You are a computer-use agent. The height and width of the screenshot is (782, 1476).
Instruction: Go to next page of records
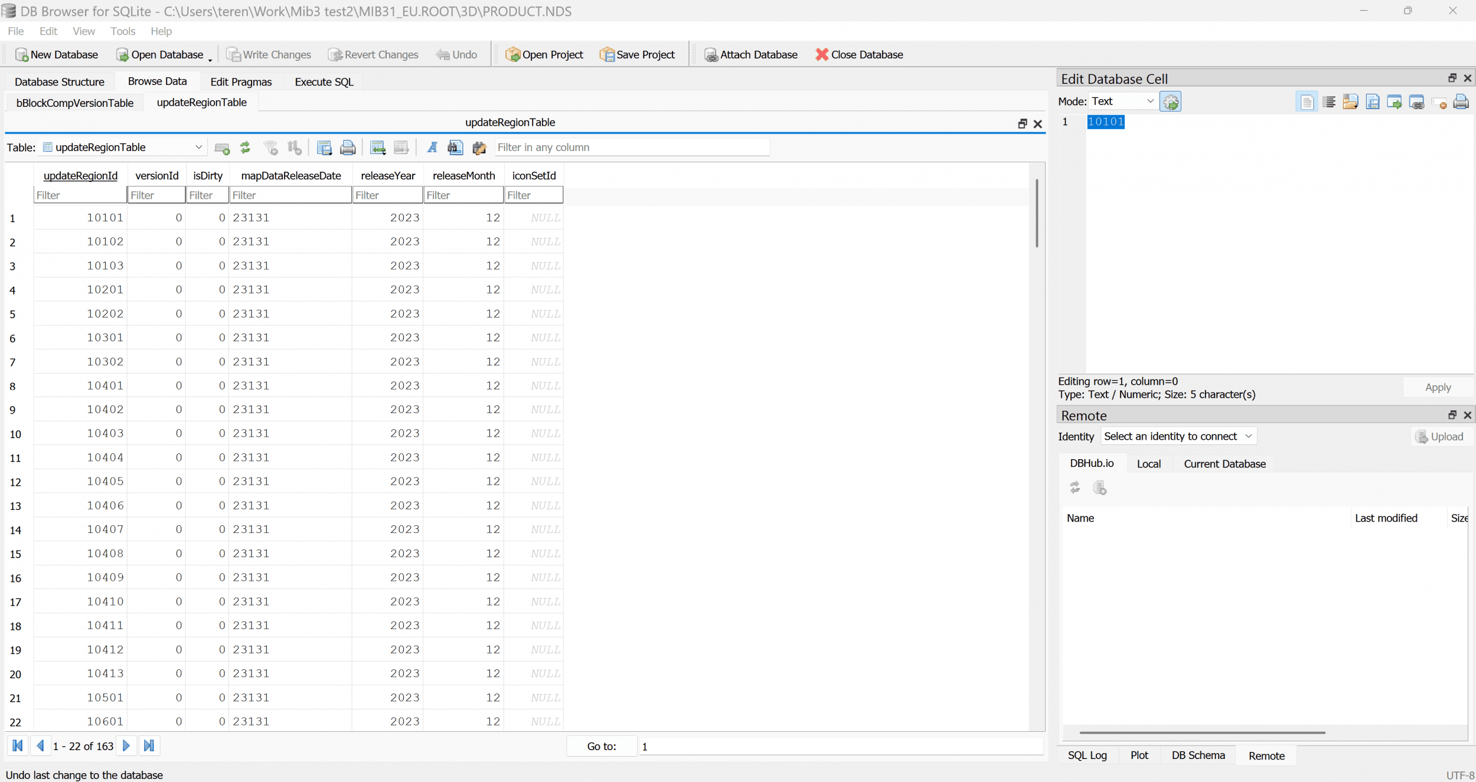(x=126, y=746)
